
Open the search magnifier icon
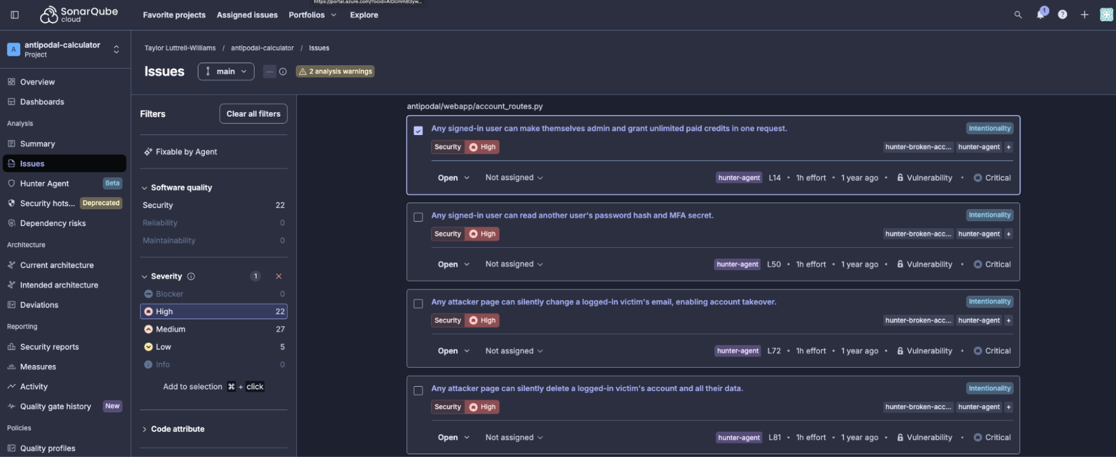[x=1018, y=15]
